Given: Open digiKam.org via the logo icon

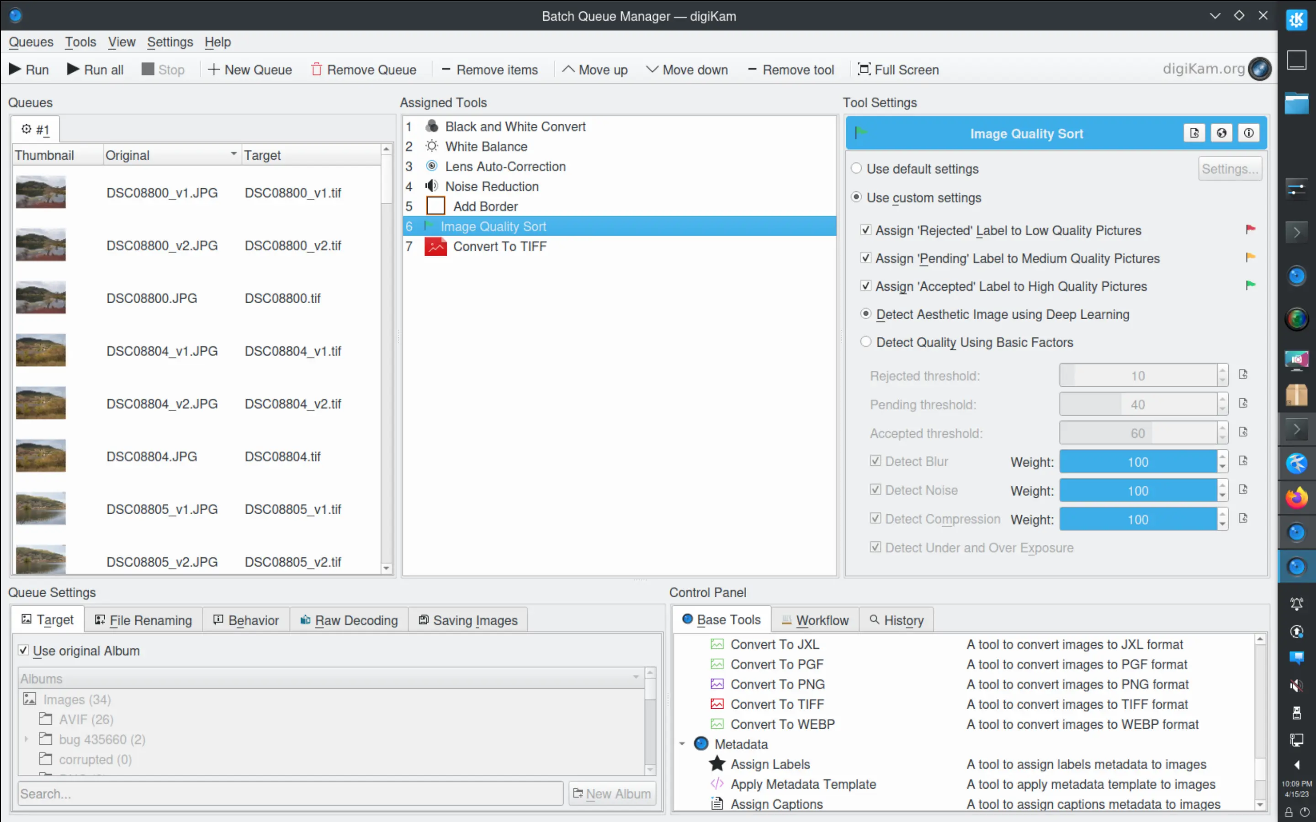Looking at the screenshot, I should coord(1260,68).
